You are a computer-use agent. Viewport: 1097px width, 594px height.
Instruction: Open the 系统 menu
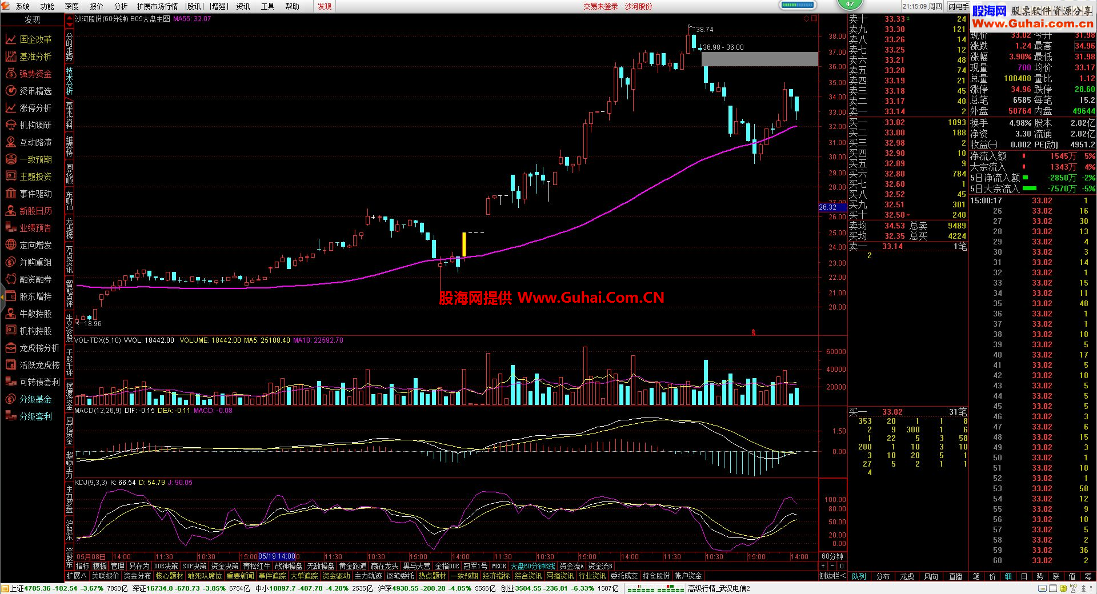click(23, 6)
